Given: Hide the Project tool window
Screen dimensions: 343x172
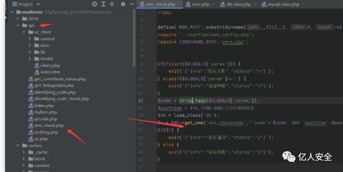Looking at the screenshot, I should (131, 4).
